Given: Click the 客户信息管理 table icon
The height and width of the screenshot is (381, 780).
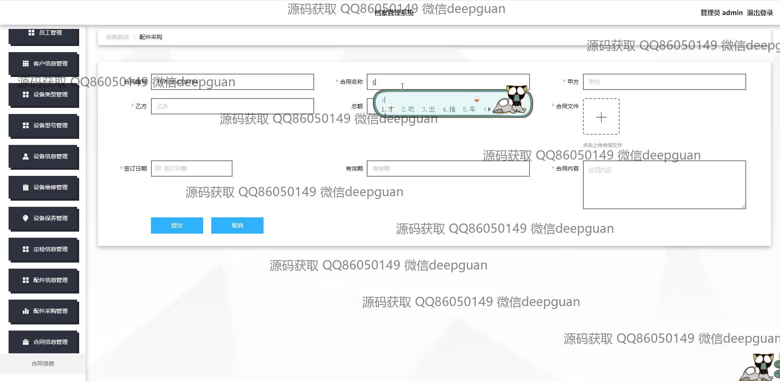Looking at the screenshot, I should (x=26, y=63).
